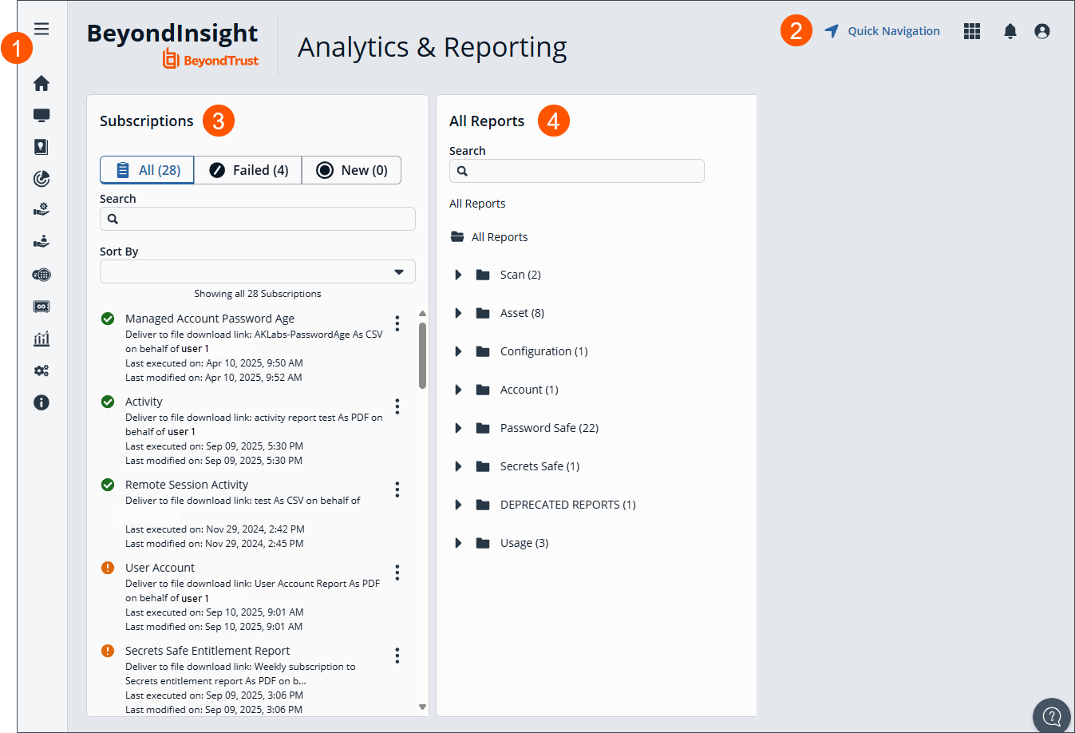
Task: Open options menu for Managed Account Password Age
Action: 397,323
